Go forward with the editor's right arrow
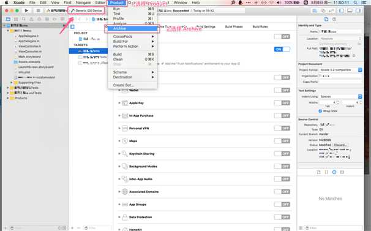Image resolution: width=371 pixels, height=231 pixels. tap(86, 19)
